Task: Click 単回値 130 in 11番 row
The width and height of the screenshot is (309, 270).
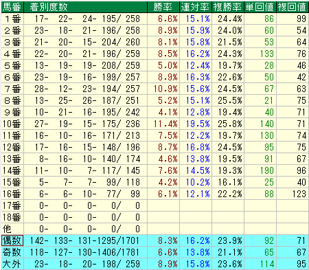Action: click(267, 135)
